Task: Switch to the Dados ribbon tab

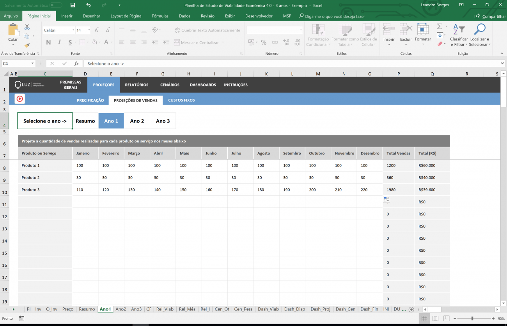Action: 184,16
